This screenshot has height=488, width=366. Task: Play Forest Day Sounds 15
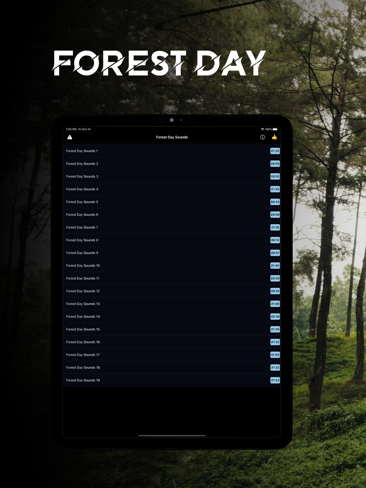(x=172, y=330)
